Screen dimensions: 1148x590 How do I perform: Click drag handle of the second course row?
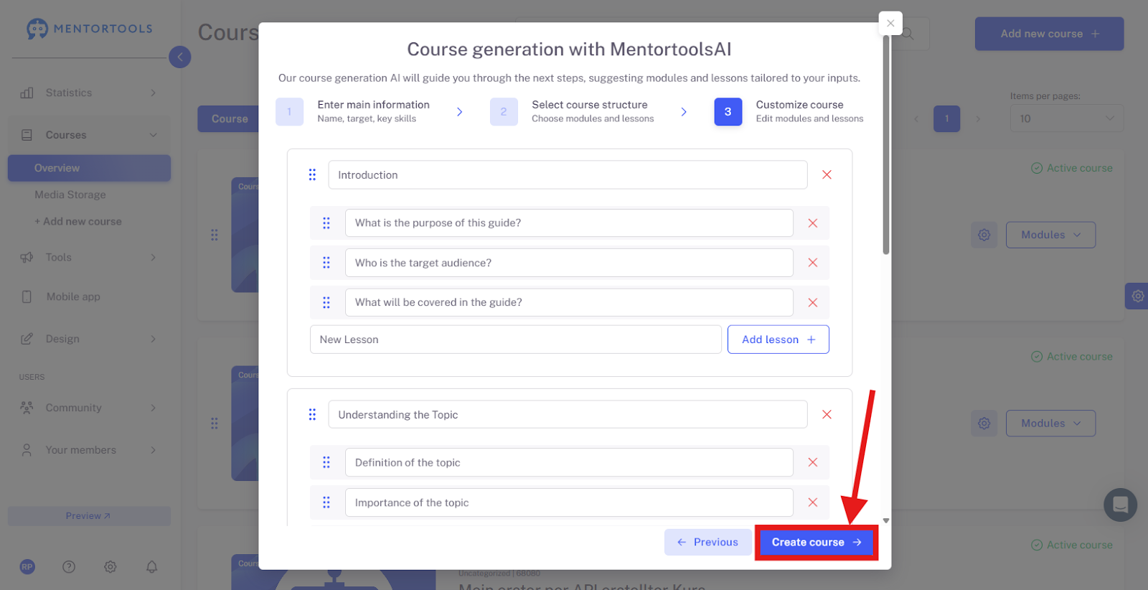[x=215, y=423]
